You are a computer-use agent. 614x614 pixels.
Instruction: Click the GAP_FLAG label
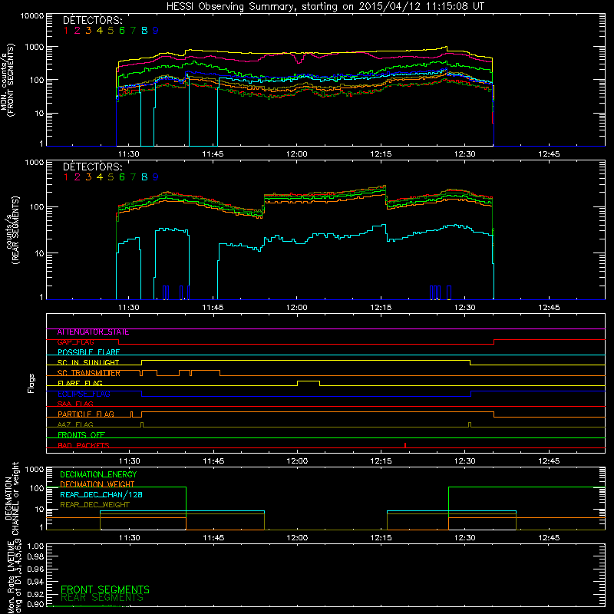point(75,342)
